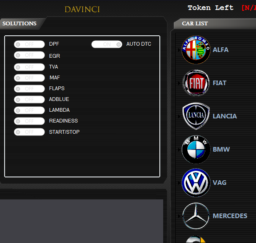
Task: Expand the BMW tree arrow
Action: coord(179,150)
